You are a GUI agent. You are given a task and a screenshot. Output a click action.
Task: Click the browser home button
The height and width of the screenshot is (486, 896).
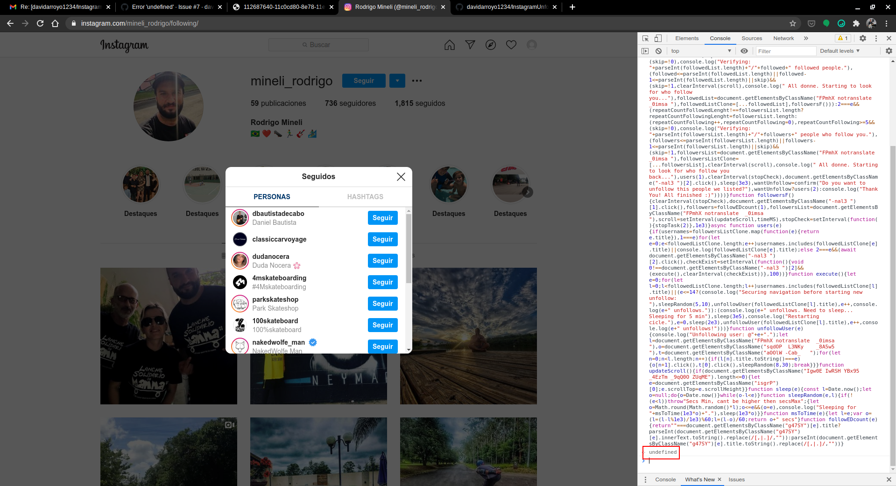55,23
